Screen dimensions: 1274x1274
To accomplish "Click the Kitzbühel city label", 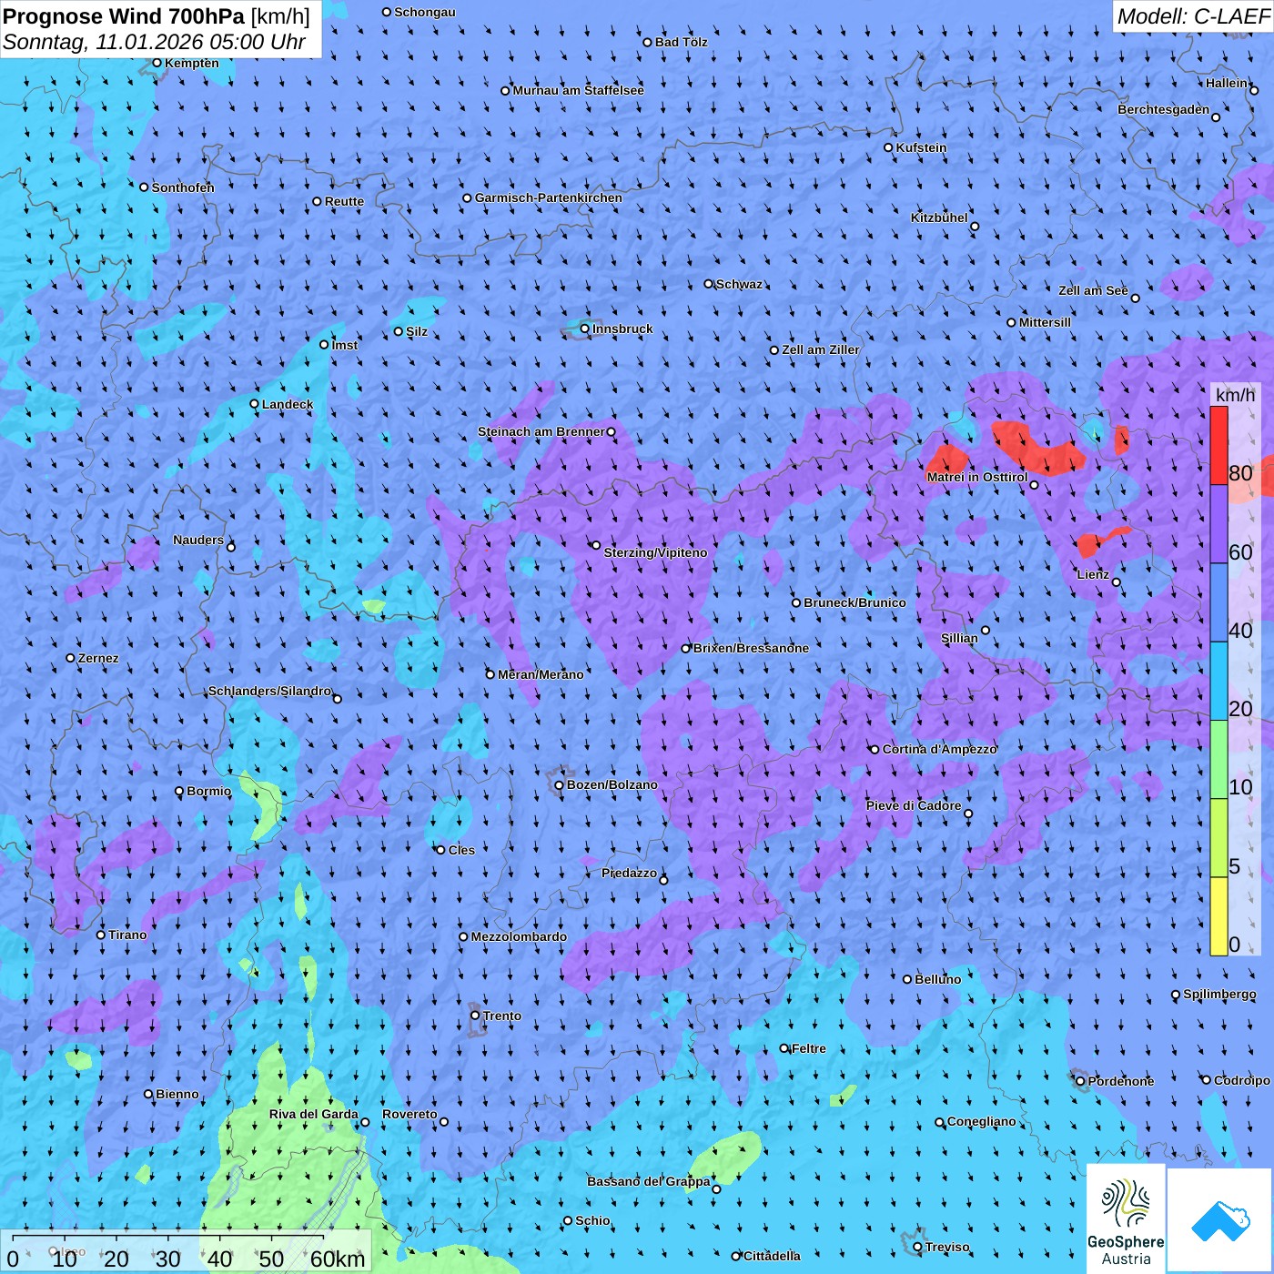I will coord(939,217).
